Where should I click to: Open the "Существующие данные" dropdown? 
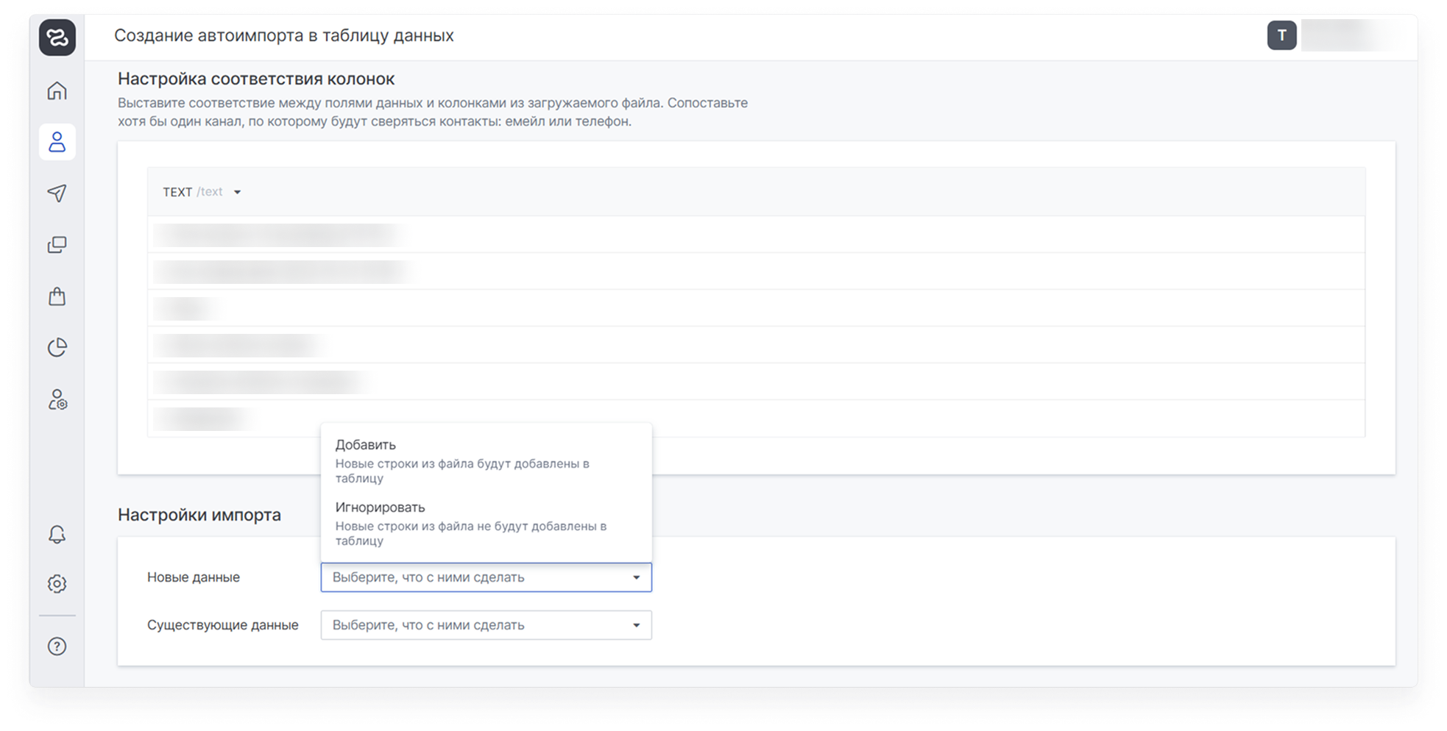coord(486,625)
